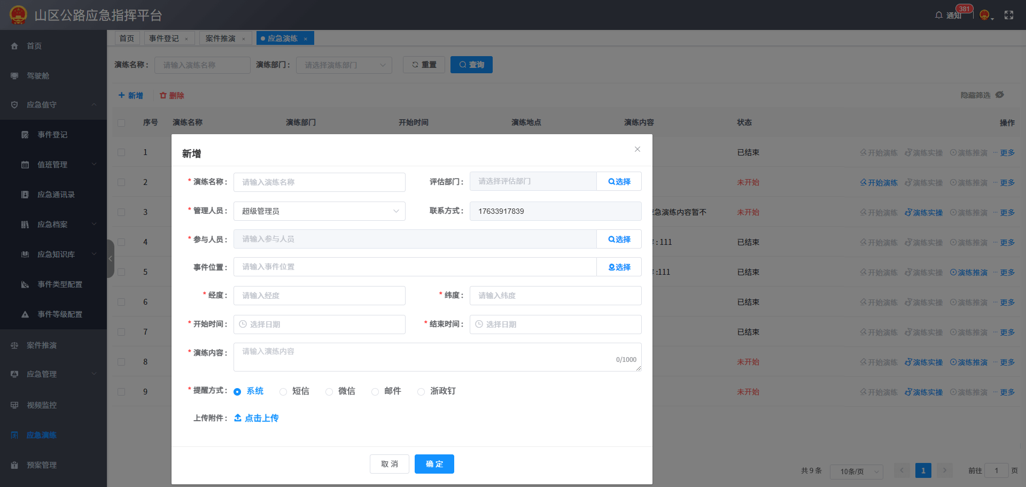Open the 10条/页 page size dropdown

[856, 471]
